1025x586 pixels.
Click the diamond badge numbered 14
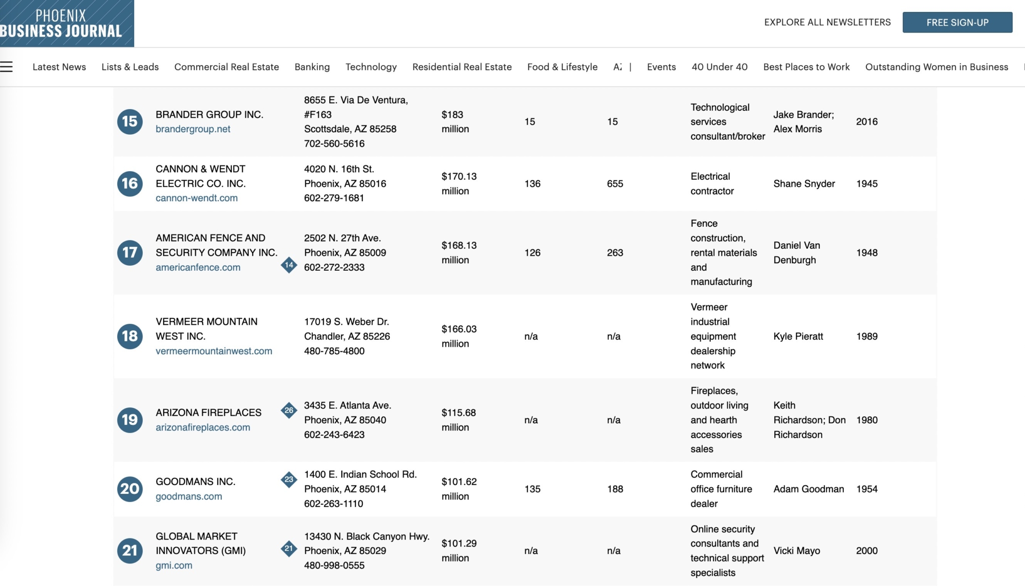point(289,265)
